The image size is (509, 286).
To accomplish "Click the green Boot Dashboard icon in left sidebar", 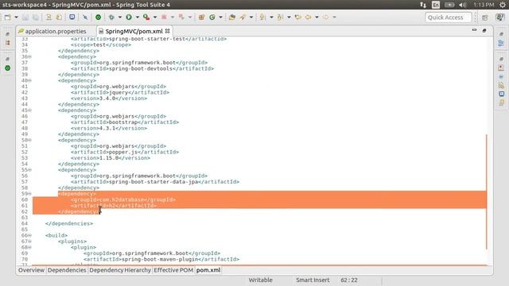I will pyautogui.click(x=8, y=68).
